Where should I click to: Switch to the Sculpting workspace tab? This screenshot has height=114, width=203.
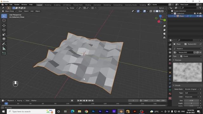[x=57, y=5]
